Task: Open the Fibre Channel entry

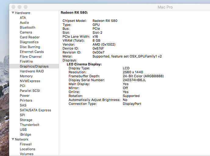Action: [x=31, y=57]
